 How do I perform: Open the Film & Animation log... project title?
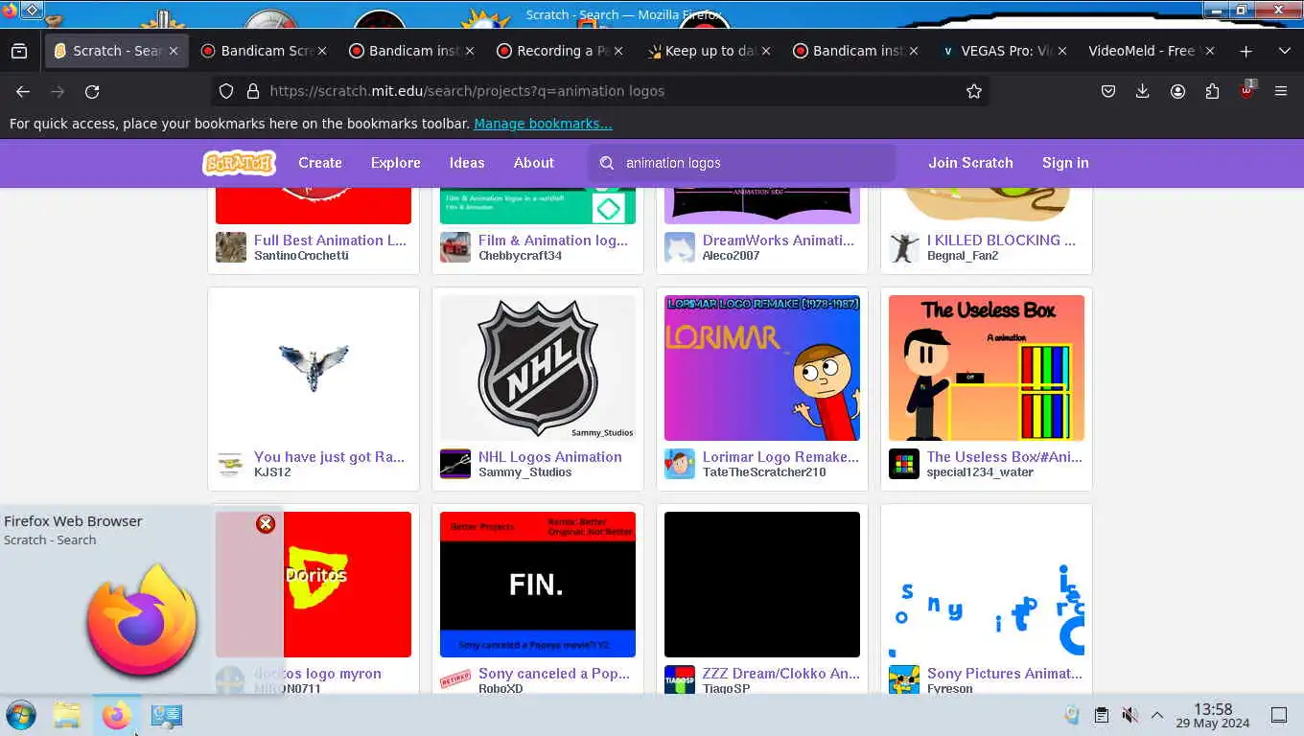(553, 241)
